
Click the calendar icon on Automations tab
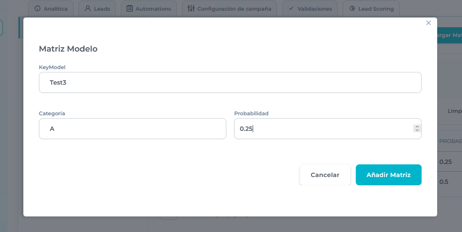129,9
